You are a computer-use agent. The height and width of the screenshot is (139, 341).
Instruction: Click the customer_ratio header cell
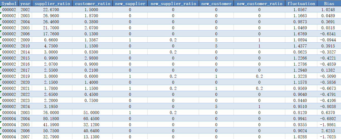[x=93, y=3]
